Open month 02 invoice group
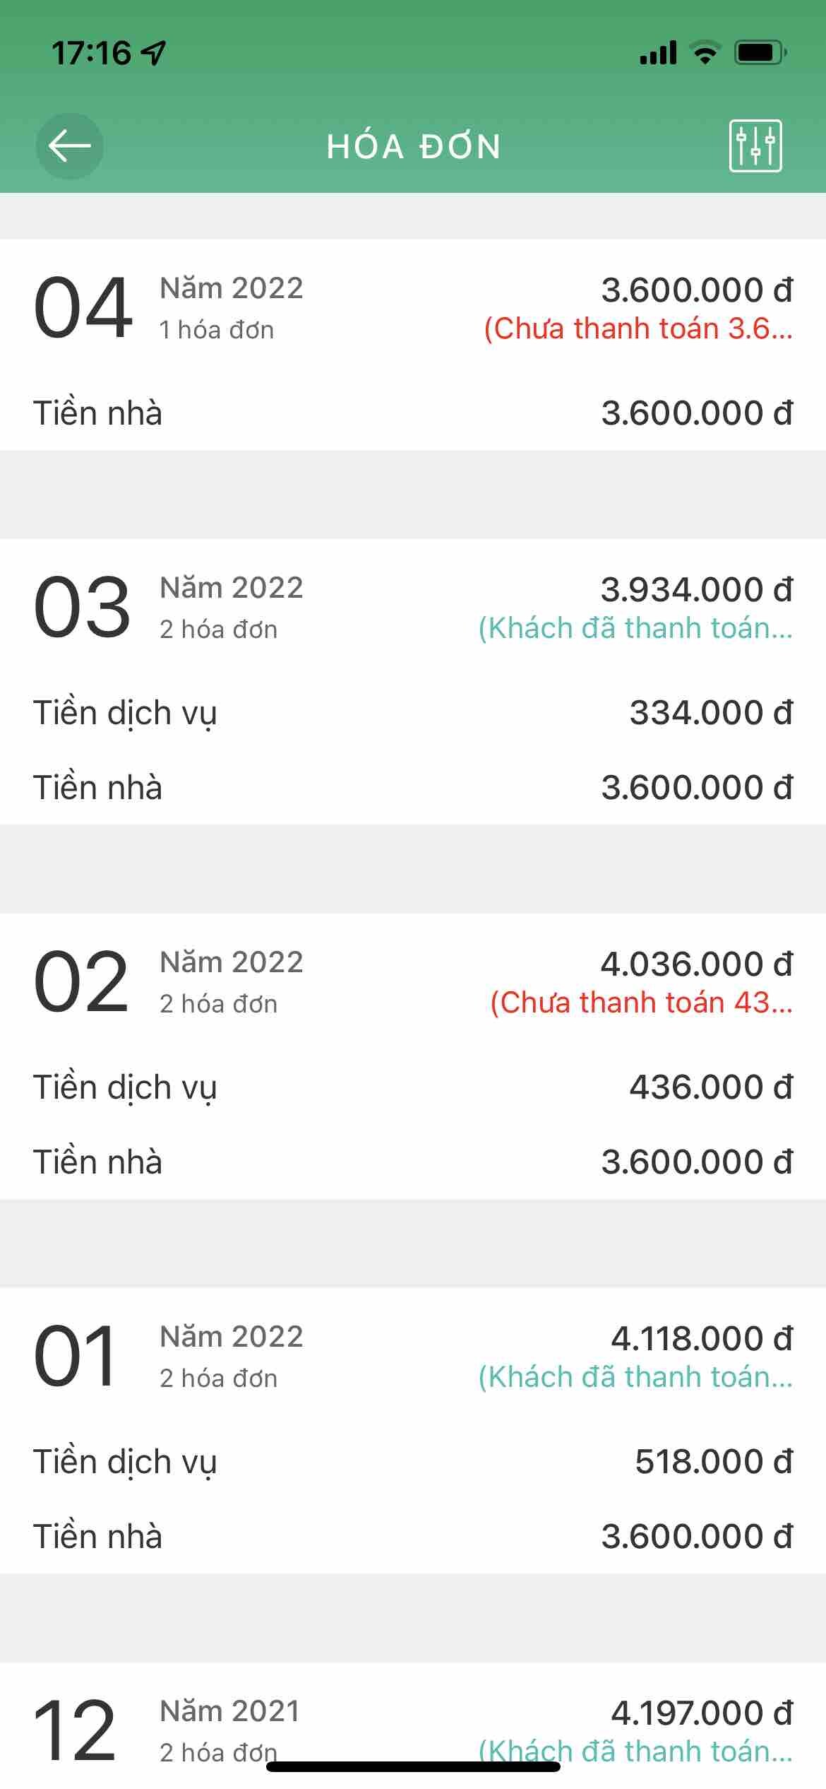826x1789 pixels. coord(81,982)
